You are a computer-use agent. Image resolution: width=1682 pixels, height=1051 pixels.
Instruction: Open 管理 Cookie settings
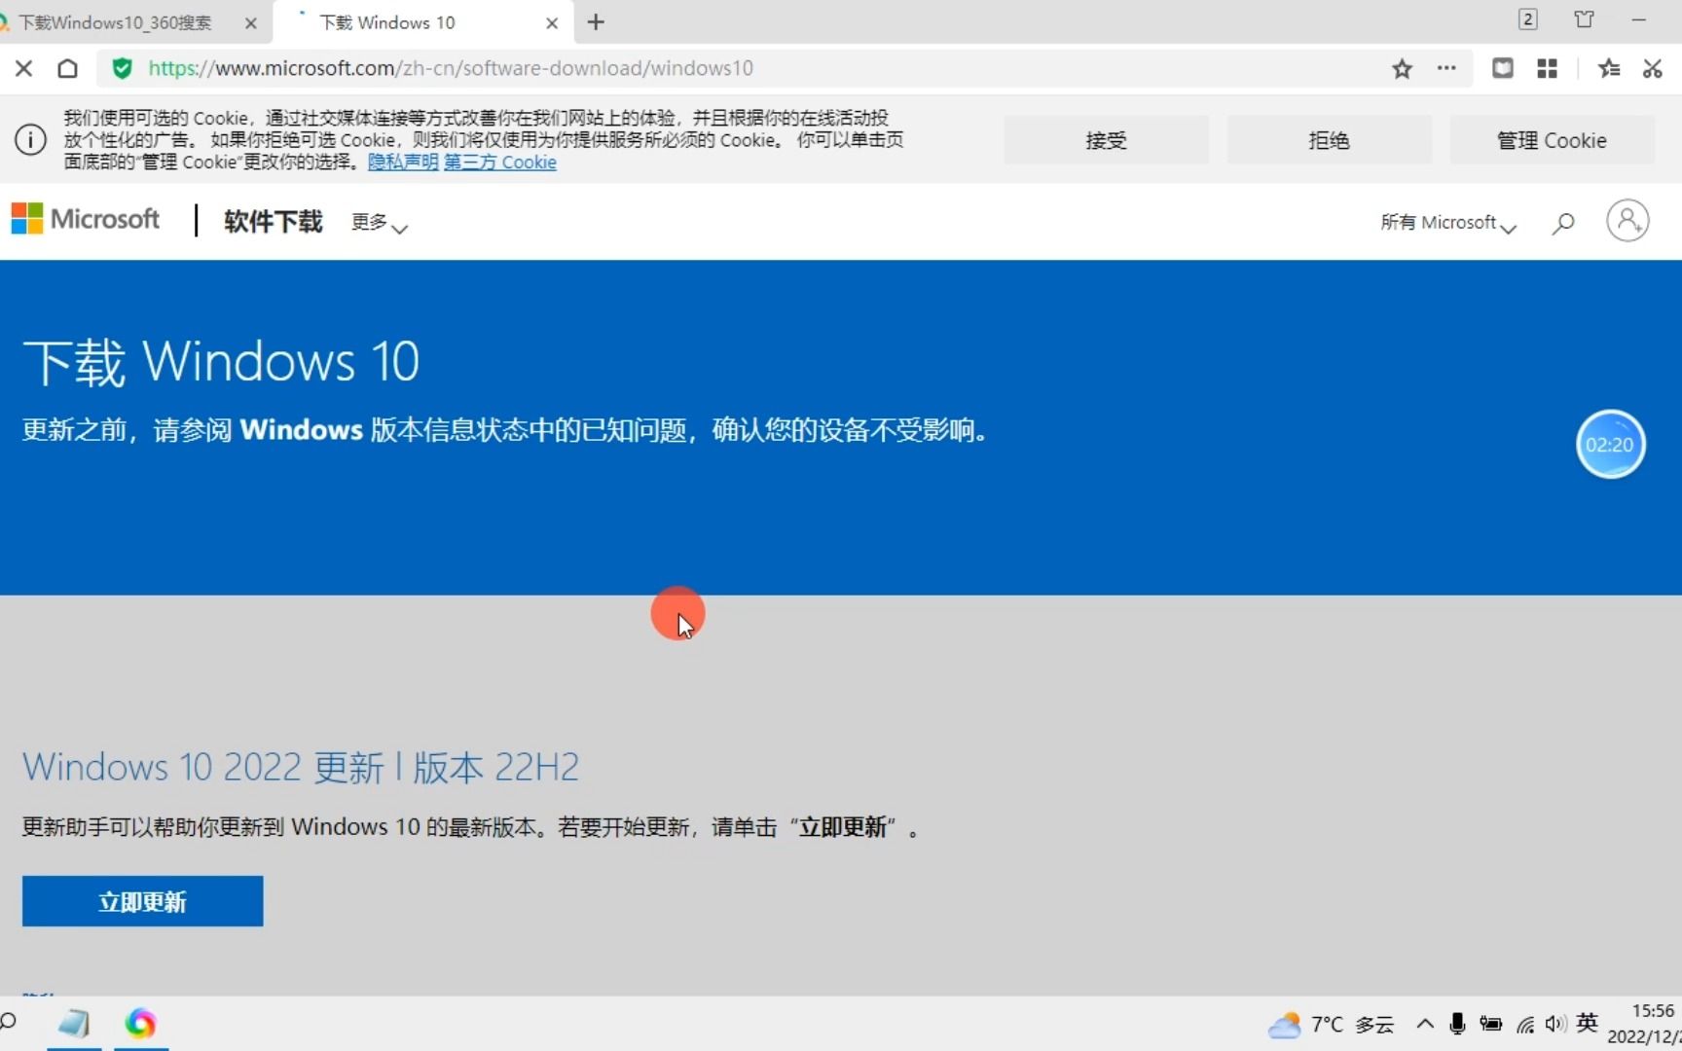pos(1552,140)
